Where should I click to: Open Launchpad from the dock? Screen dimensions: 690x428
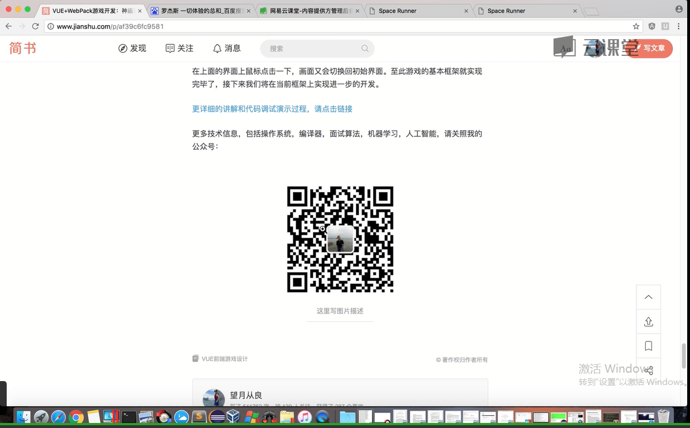click(x=41, y=417)
